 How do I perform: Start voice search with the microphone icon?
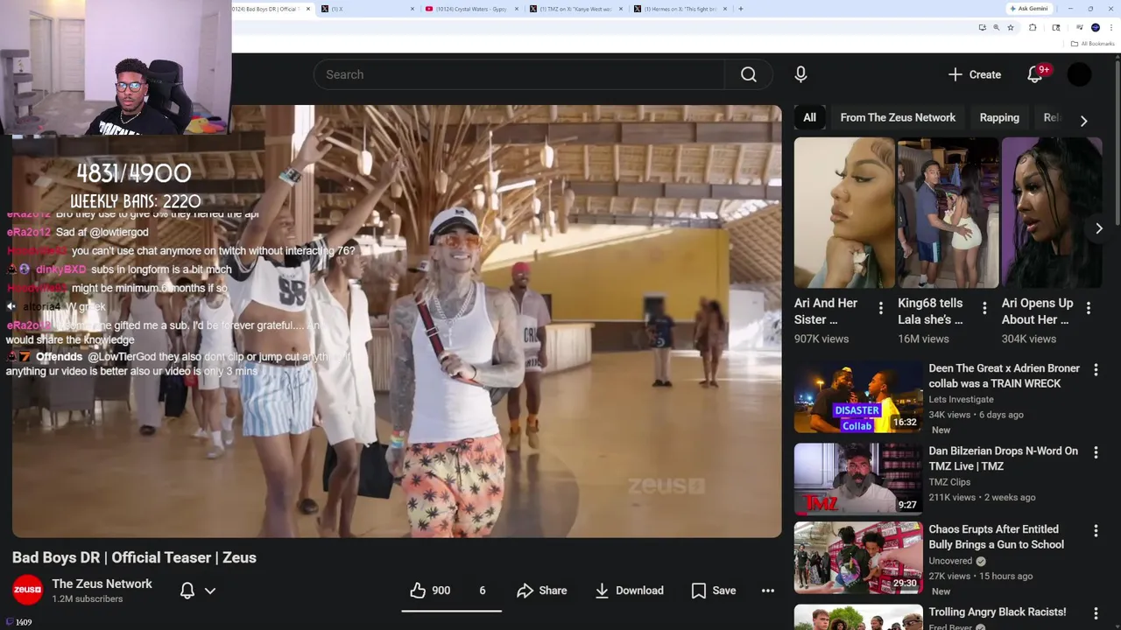click(800, 74)
